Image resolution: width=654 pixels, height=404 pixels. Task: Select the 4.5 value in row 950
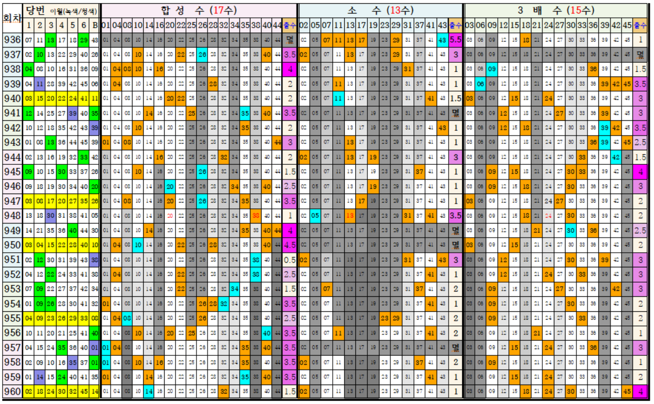289,244
